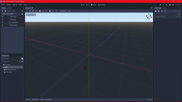
Task: Switch to the Script workspace
Action: pyautogui.click(x=94, y=5)
